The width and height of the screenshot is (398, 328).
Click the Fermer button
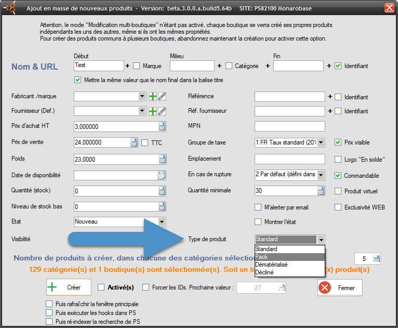click(340, 287)
